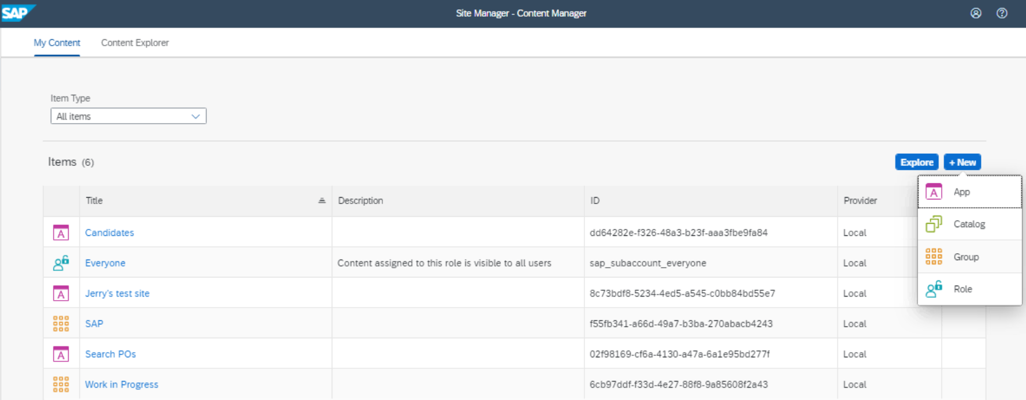
Task: Click the SAP logo in header
Action: coord(17,13)
